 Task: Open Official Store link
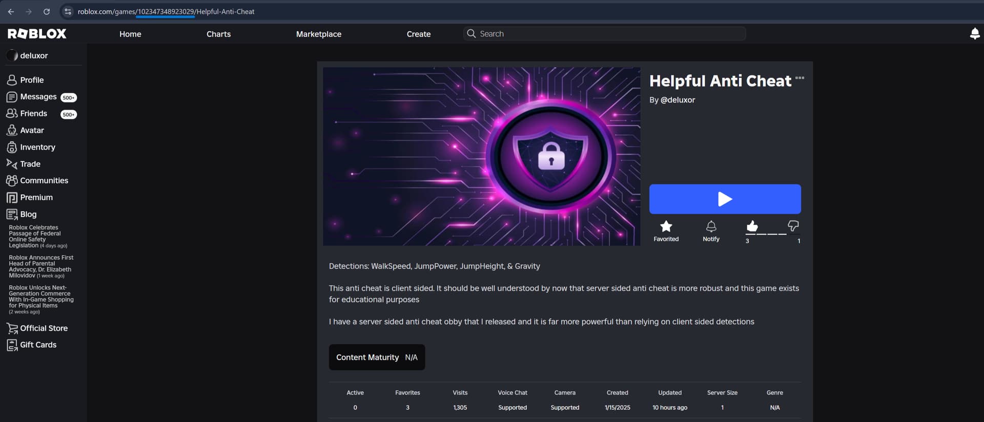pyautogui.click(x=44, y=328)
